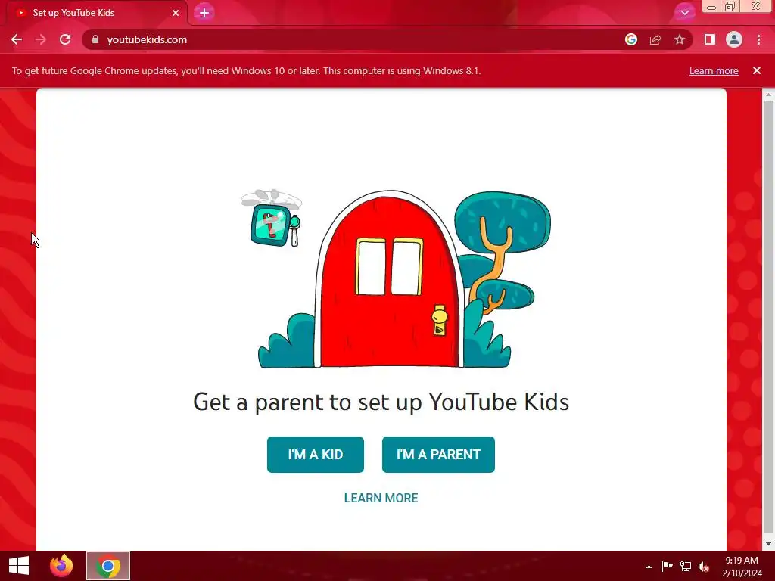The width and height of the screenshot is (775, 581).
Task: Click the padlock site info icon
Action: [x=95, y=39]
